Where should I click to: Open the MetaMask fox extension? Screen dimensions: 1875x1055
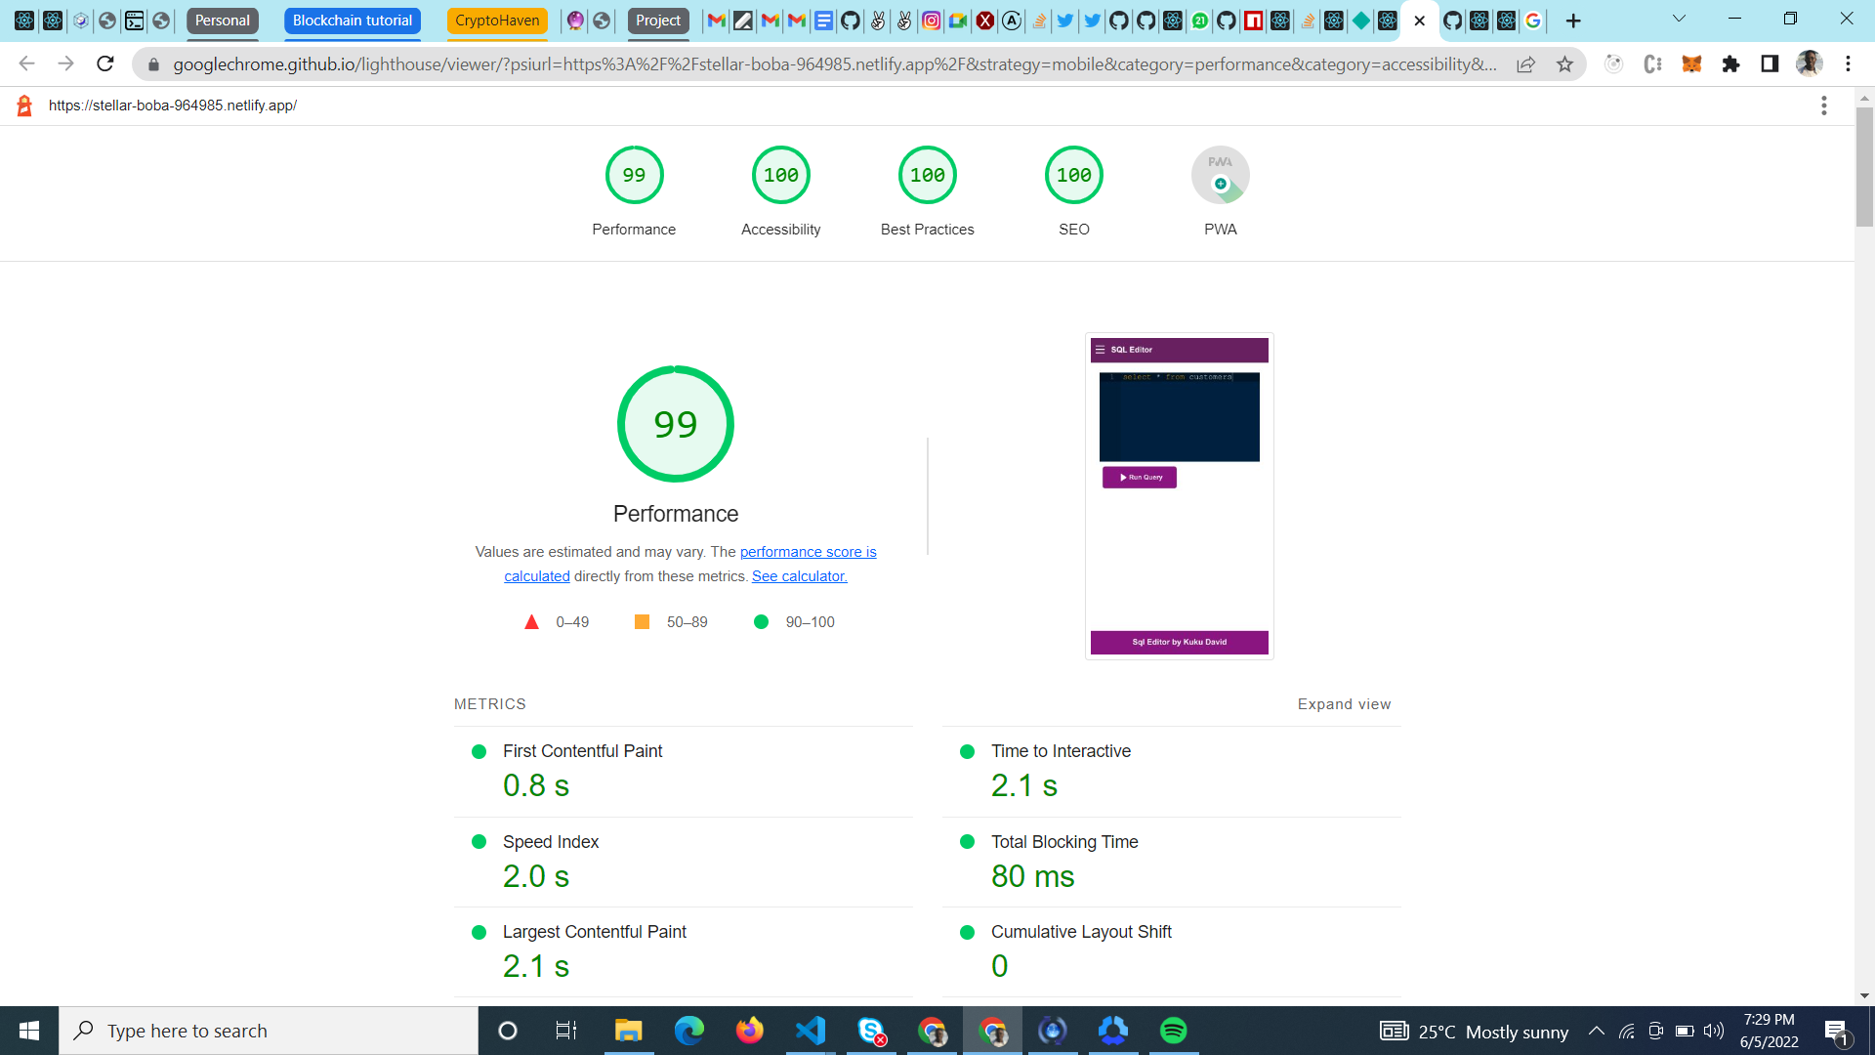1691,64
